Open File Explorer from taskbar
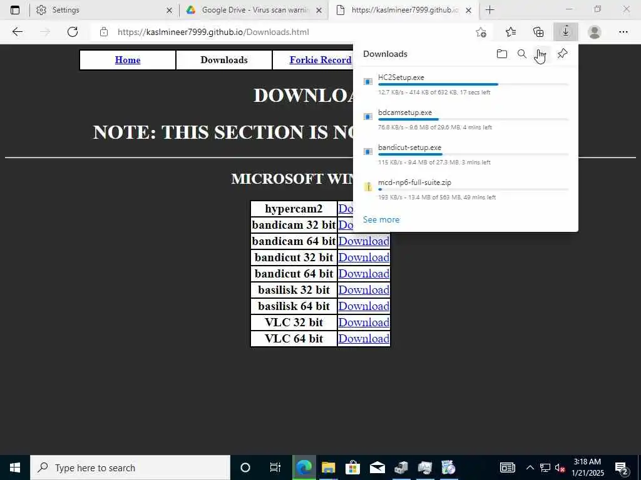Viewport: 641px width, 480px height. tap(328, 467)
